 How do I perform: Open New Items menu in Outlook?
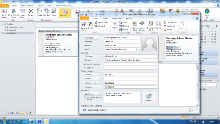click(23, 13)
